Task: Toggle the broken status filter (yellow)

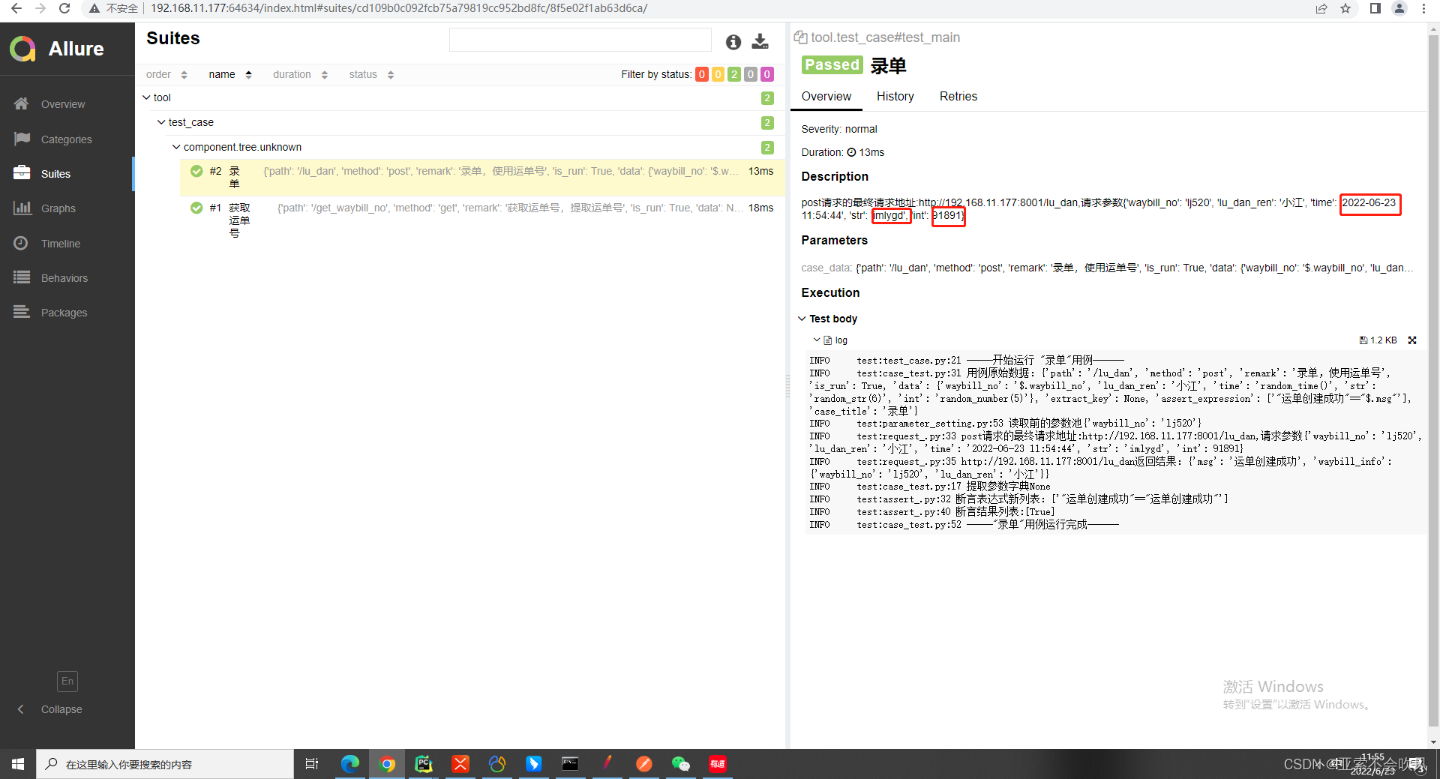Action: coord(718,74)
